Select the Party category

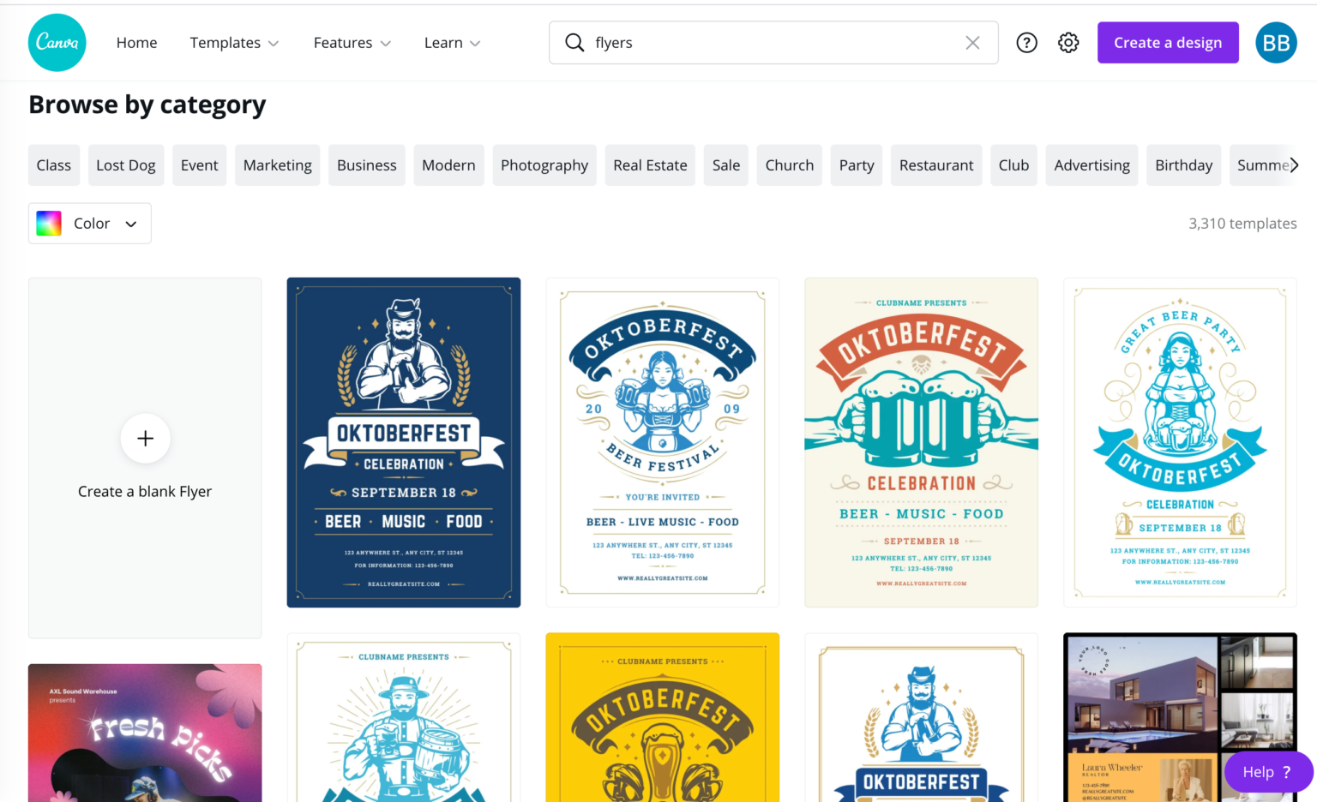pyautogui.click(x=857, y=165)
